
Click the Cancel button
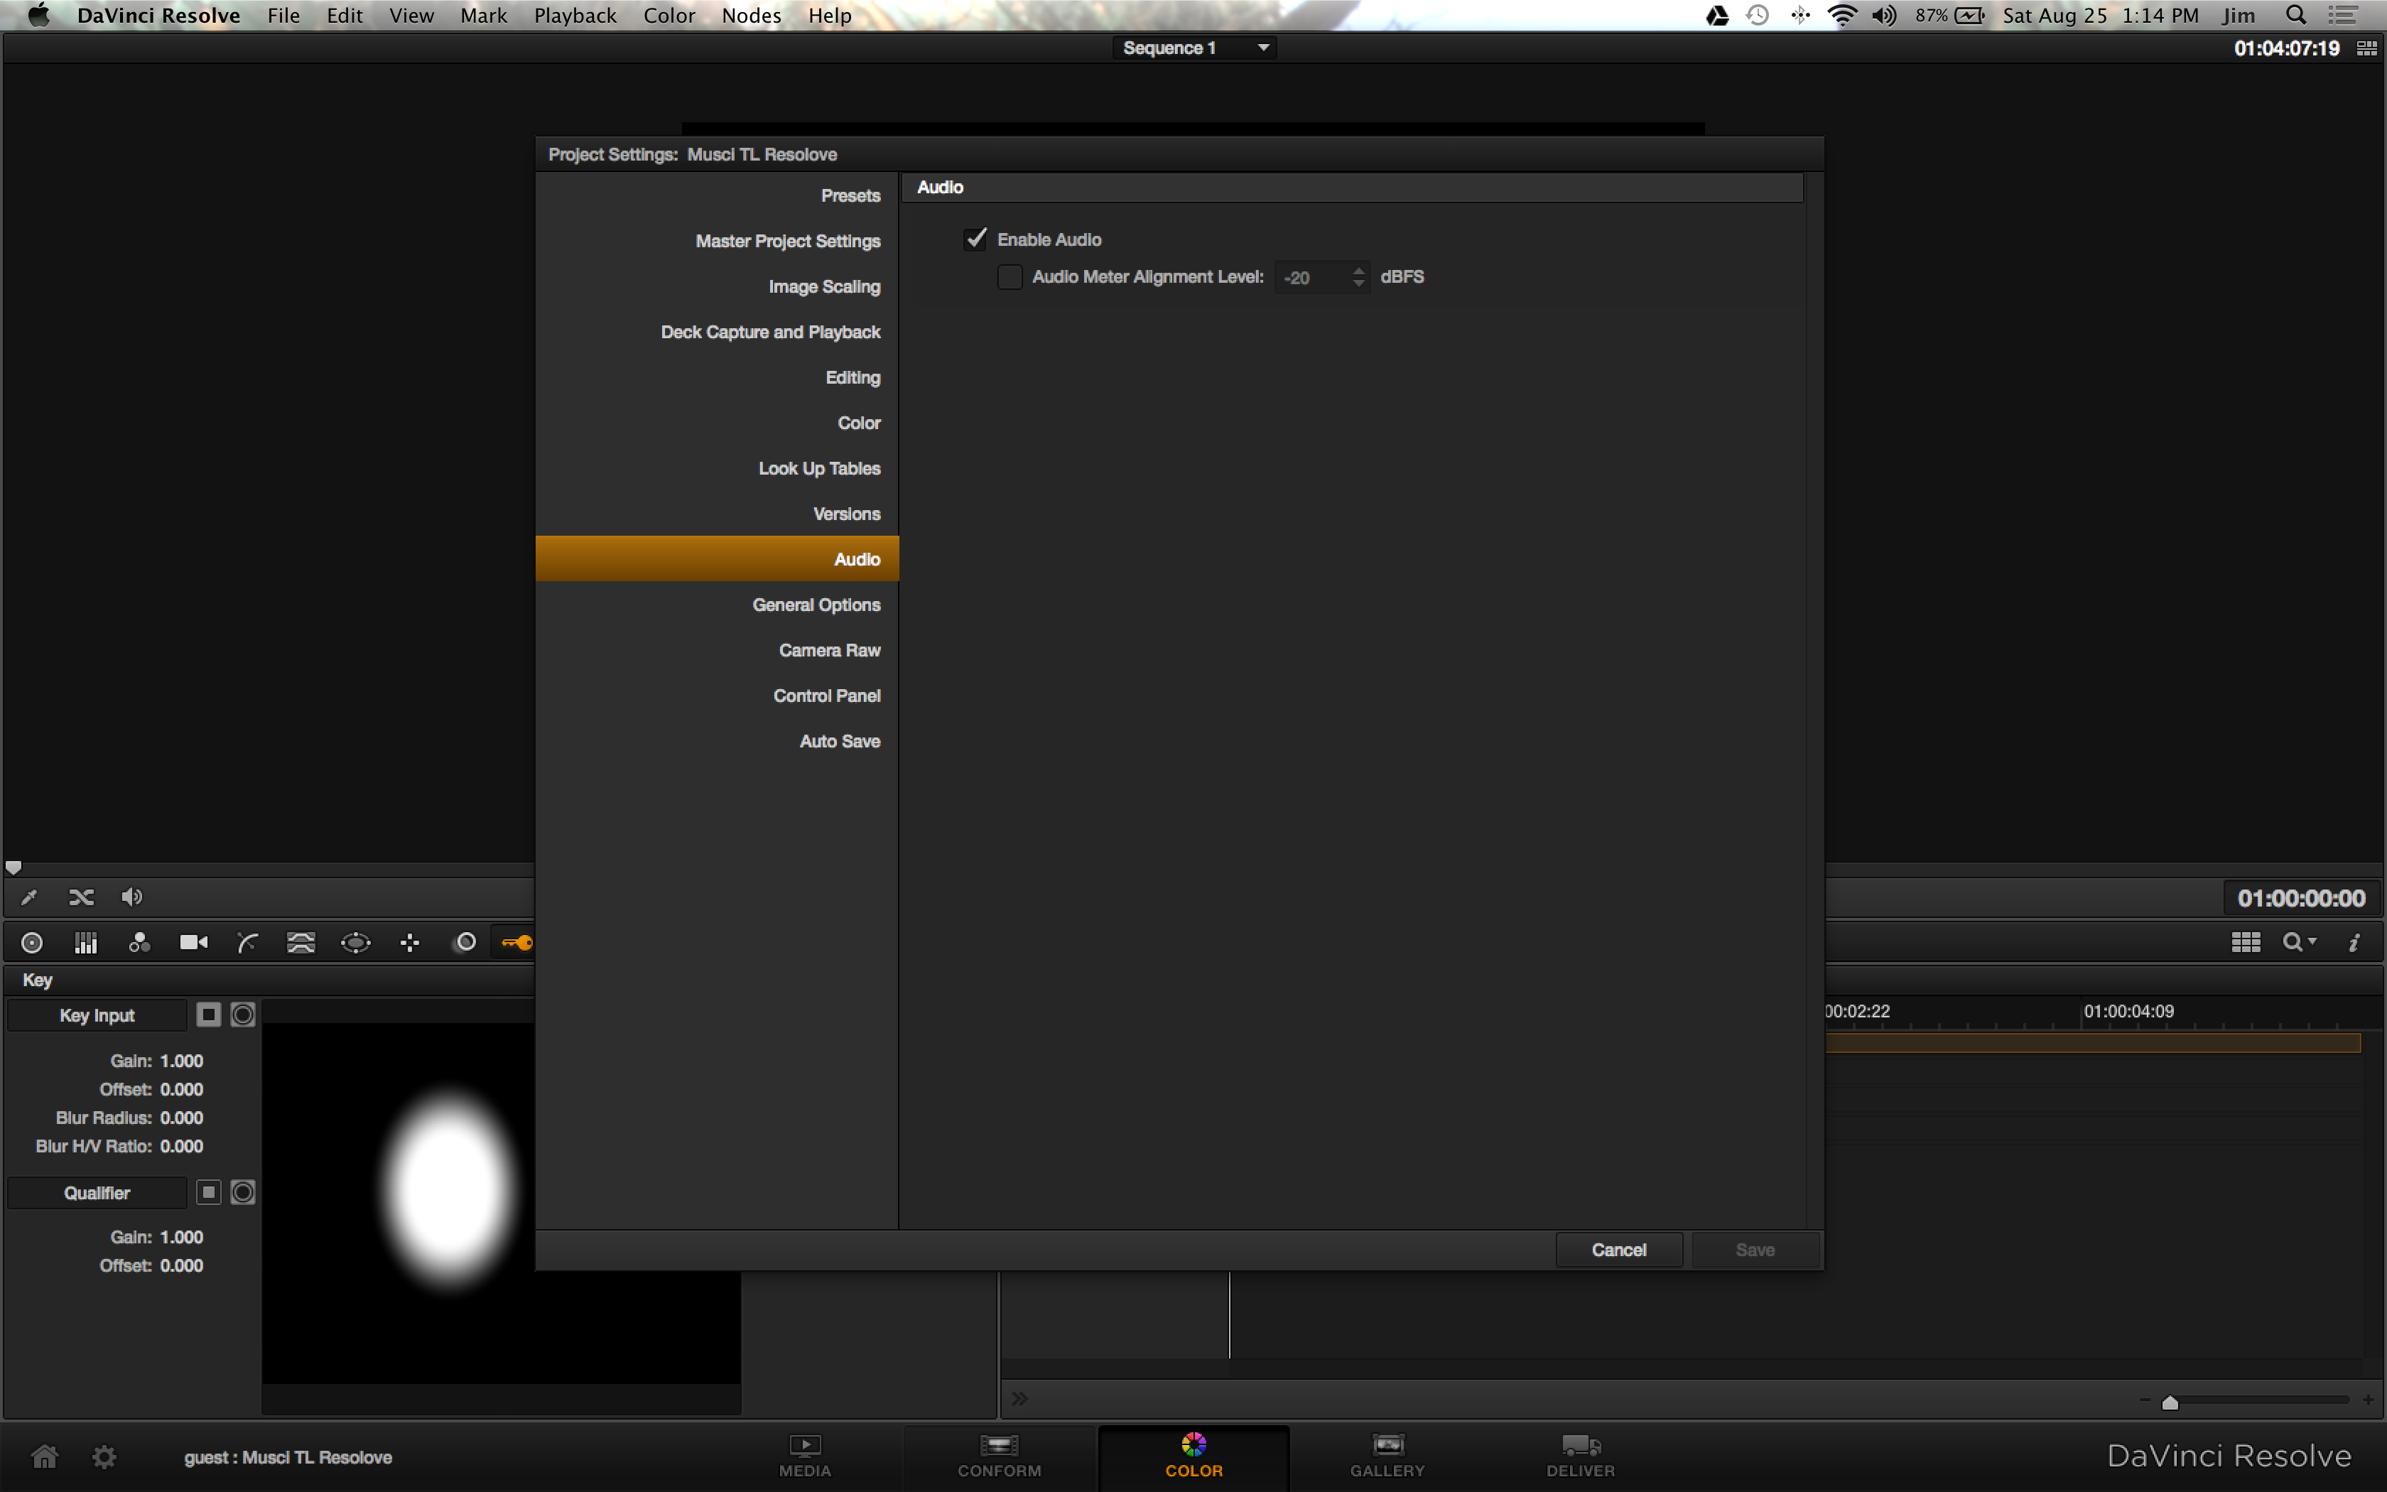pyautogui.click(x=1615, y=1250)
